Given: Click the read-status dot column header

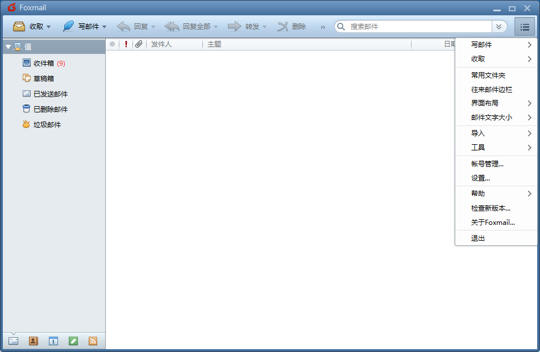Looking at the screenshot, I should coord(113,44).
